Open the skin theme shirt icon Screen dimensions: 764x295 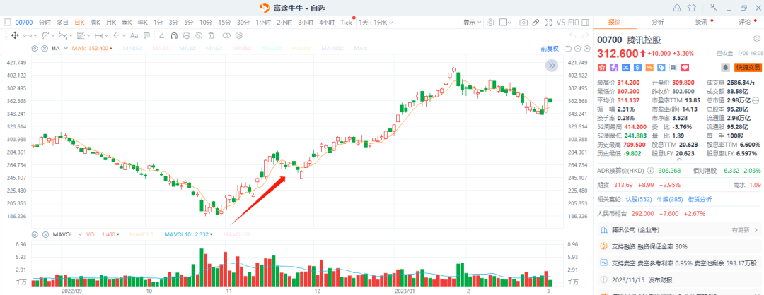tap(692, 7)
